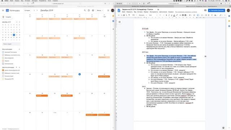This screenshot has width=231, height=130.
Task: Click the Google Docs home logo
Action: 119,10
